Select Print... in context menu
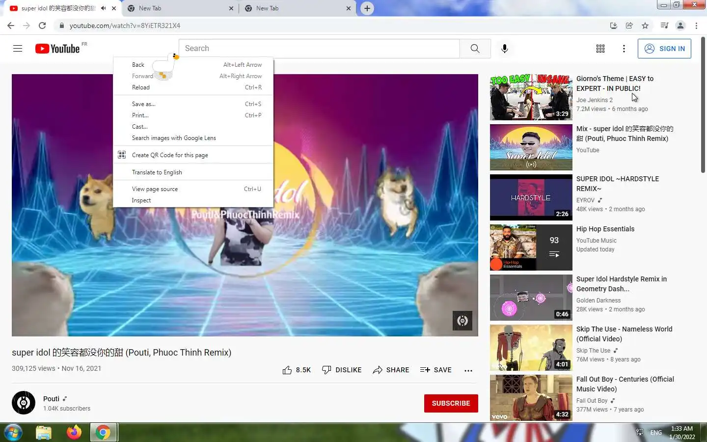707x442 pixels. coord(193,115)
